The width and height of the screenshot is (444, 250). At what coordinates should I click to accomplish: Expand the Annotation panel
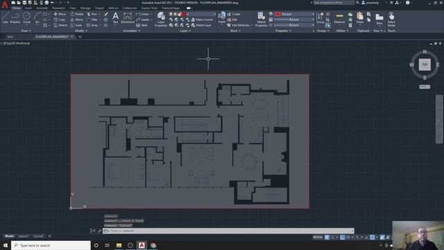pyautogui.click(x=132, y=31)
